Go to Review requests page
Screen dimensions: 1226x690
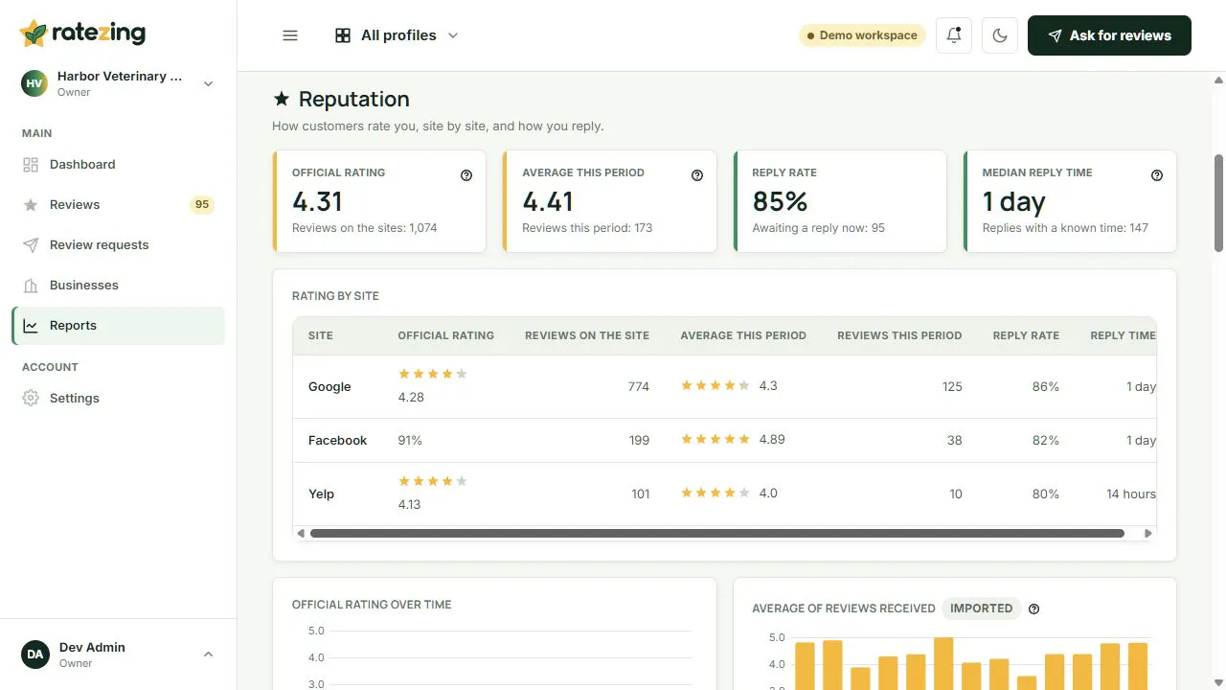point(119,245)
